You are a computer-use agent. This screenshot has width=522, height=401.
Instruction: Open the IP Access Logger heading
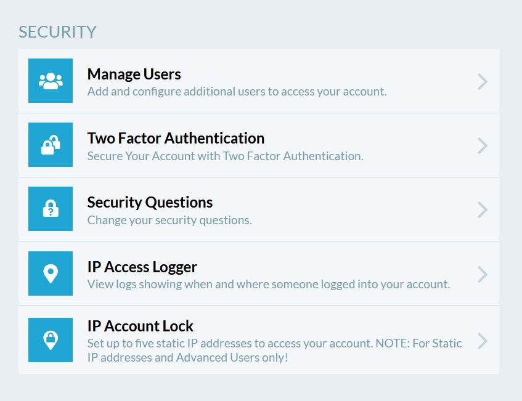coord(142,267)
